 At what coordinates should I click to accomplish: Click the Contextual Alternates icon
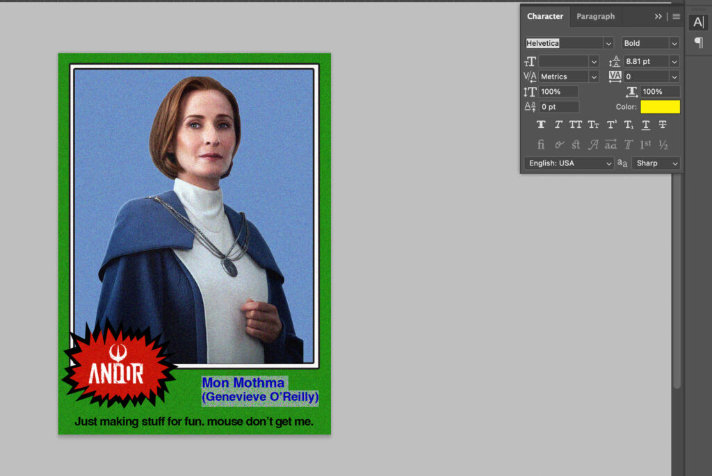click(559, 145)
